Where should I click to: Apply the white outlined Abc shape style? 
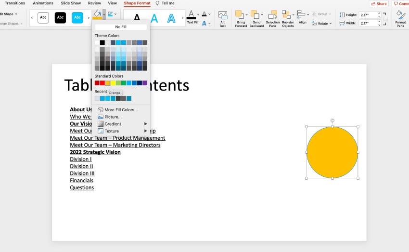[x=43, y=17]
